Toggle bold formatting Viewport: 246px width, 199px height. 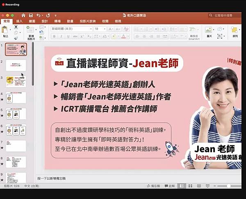tap(54, 37)
